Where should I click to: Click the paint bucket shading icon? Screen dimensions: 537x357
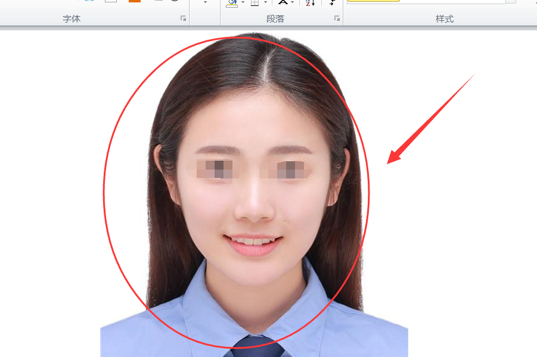[232, 3]
